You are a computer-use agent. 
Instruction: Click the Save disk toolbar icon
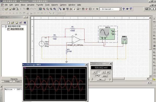(10, 9)
